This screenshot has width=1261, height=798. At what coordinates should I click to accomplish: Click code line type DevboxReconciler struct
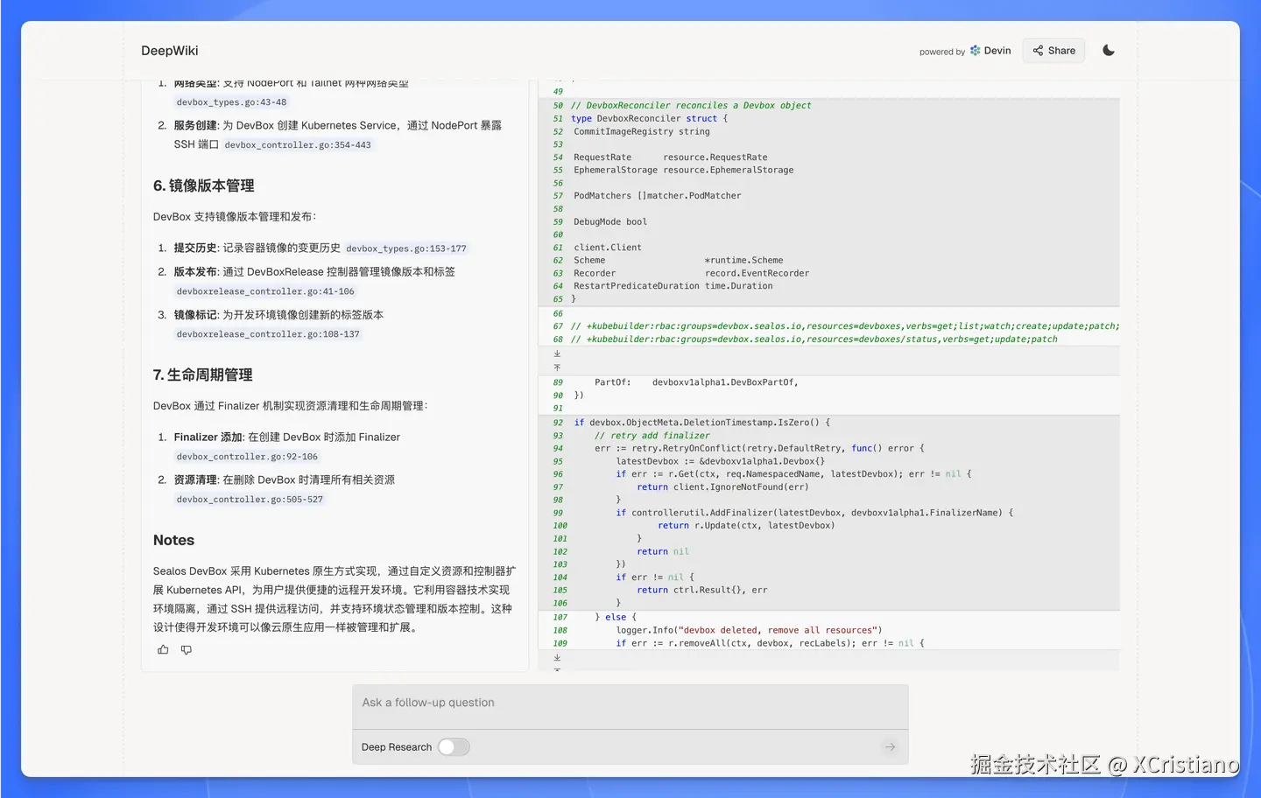[649, 118]
